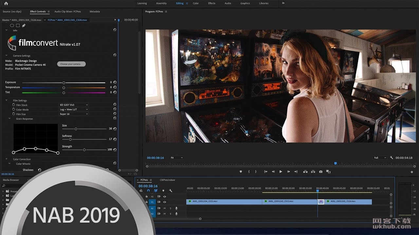Toggle Film Stock animation stopwatch
Image resolution: width=419 pixels, height=235 pixels.
coord(13,105)
